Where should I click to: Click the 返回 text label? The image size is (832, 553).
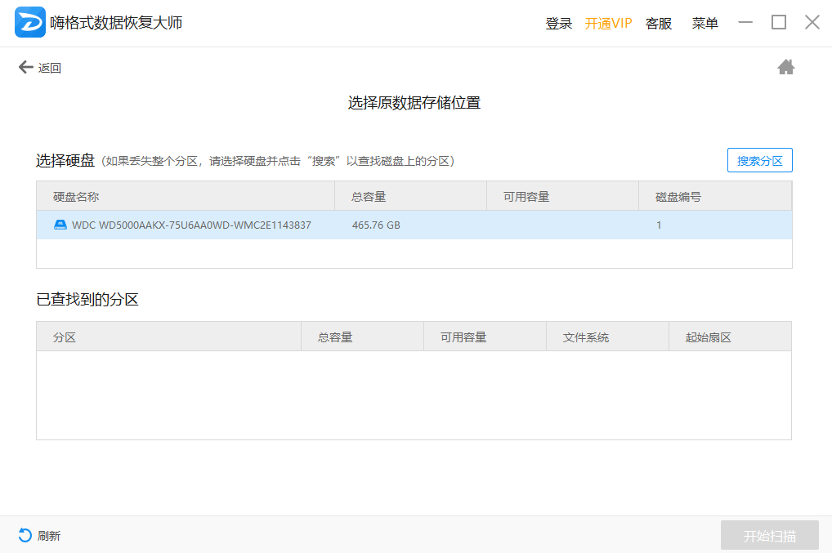click(x=50, y=68)
